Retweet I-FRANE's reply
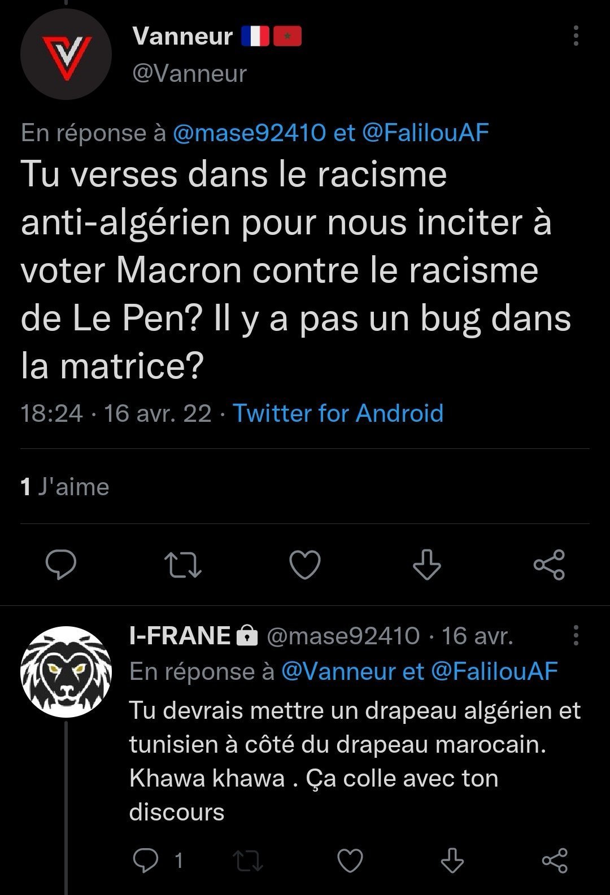 pyautogui.click(x=248, y=861)
